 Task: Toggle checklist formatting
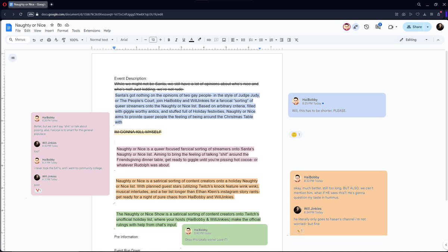pos(251,40)
